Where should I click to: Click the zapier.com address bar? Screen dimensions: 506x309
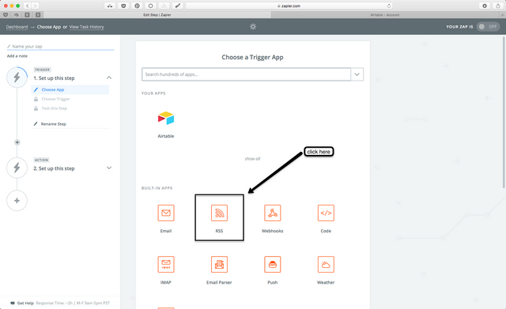point(289,6)
